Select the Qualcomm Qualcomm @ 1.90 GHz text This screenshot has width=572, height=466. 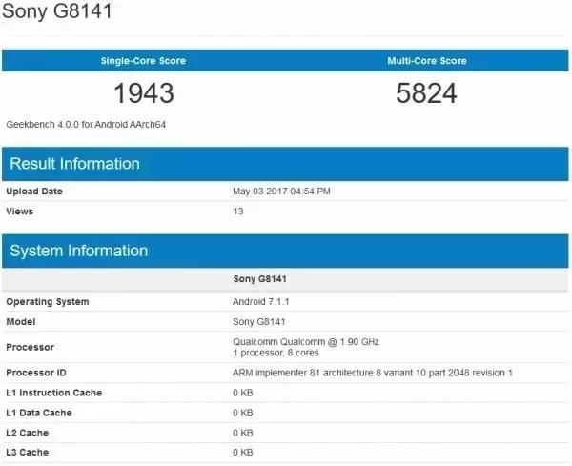pyautogui.click(x=306, y=342)
